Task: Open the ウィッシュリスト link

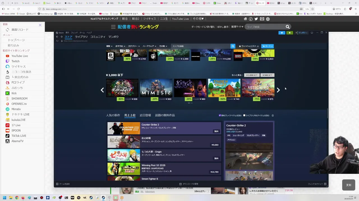Action: (x=248, y=46)
